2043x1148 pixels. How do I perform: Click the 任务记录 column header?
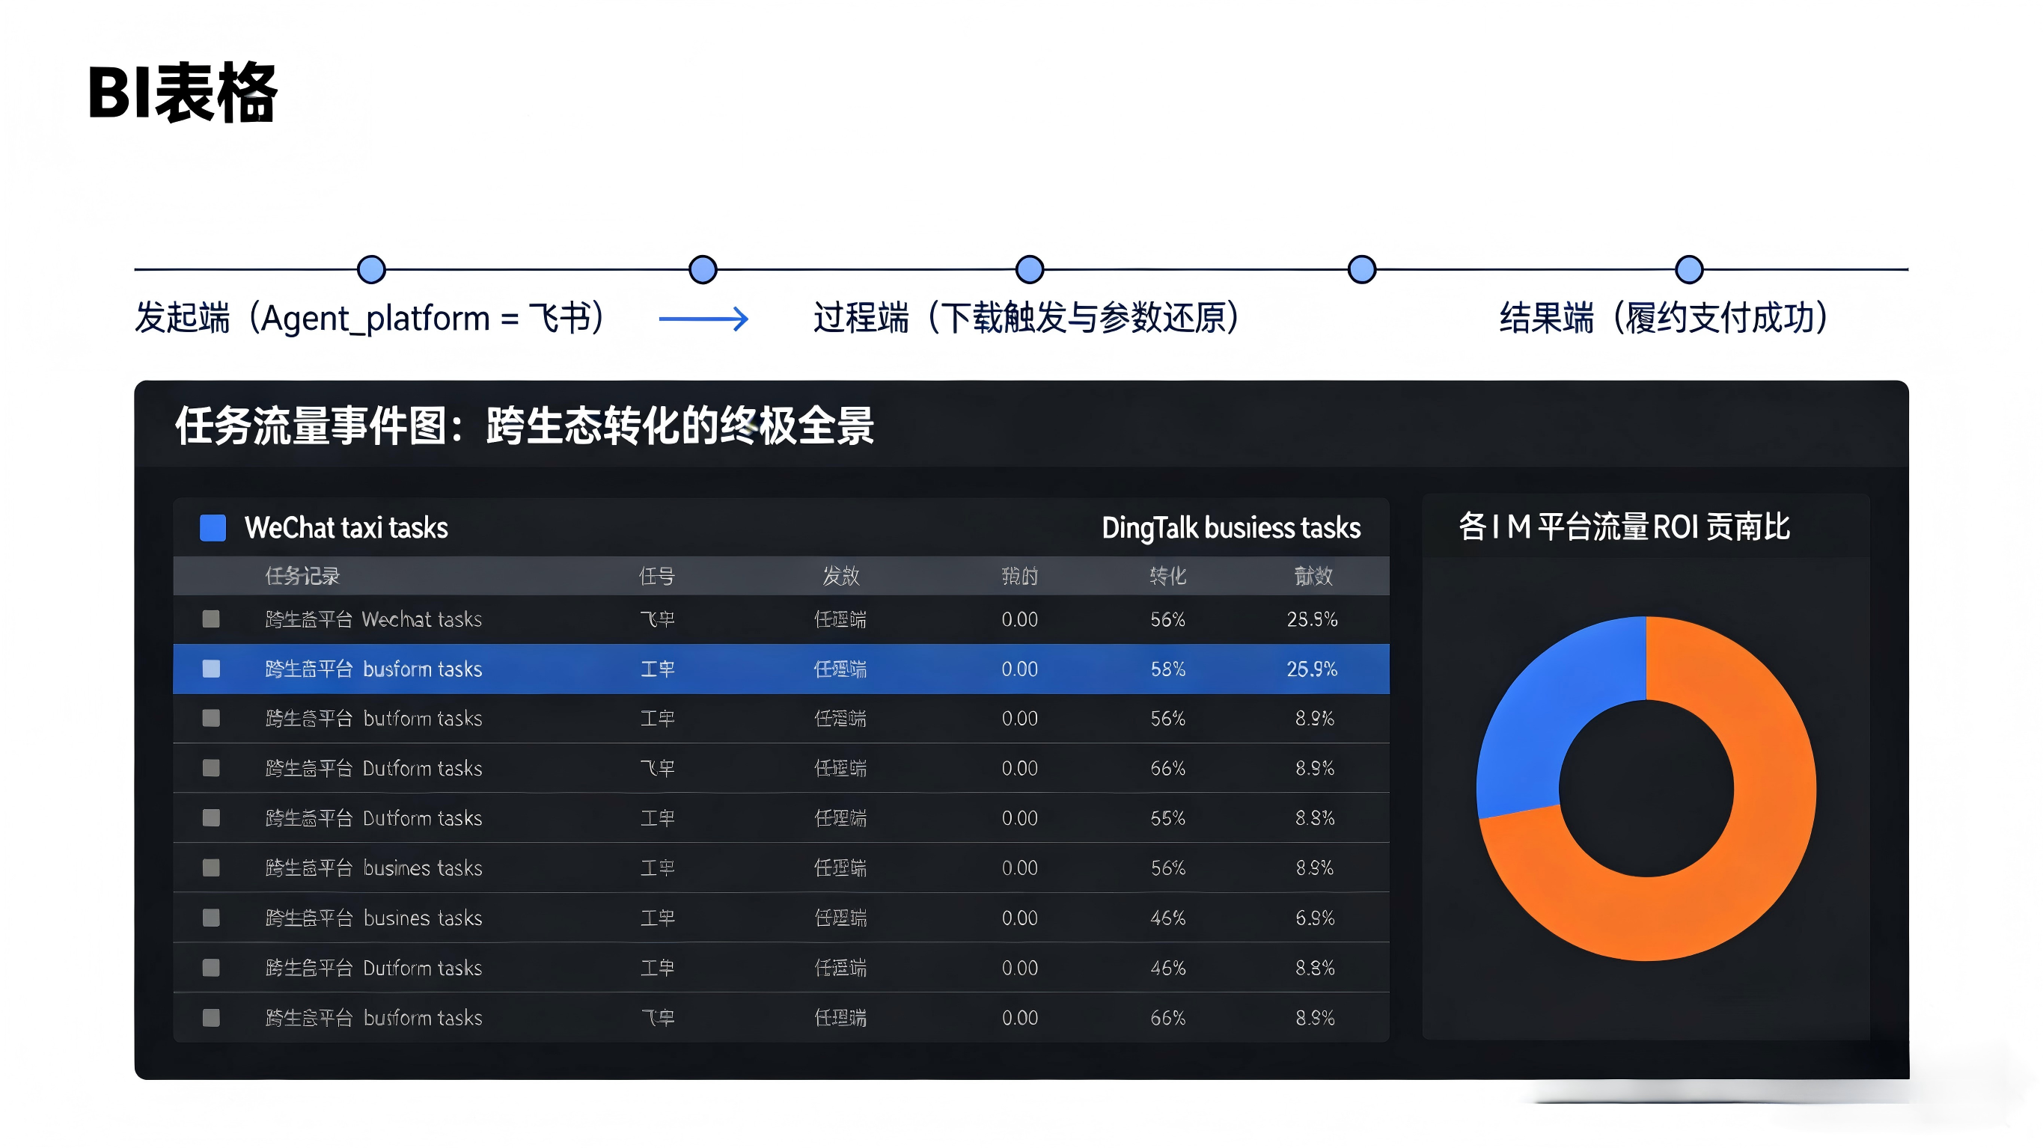[x=302, y=576]
